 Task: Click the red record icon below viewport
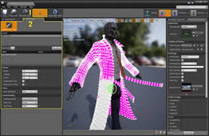(x=157, y=132)
